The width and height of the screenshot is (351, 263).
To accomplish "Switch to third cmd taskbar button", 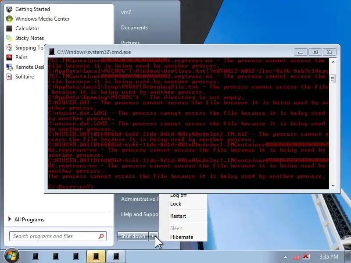I will 76,256.
